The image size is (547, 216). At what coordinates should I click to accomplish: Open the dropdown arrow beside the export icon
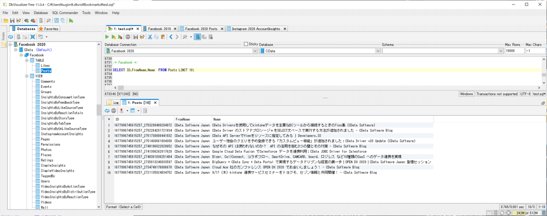tap(127, 110)
